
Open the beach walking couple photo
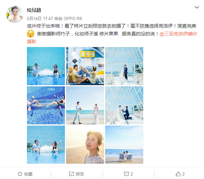(85, 105)
